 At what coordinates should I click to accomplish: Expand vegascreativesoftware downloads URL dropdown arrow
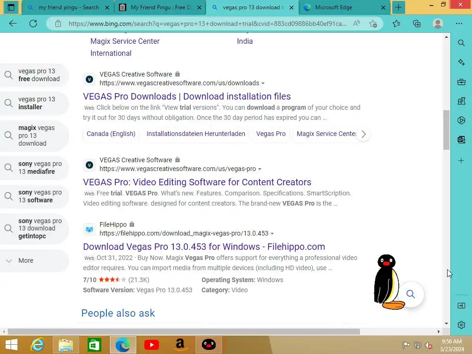pyautogui.click(x=263, y=83)
